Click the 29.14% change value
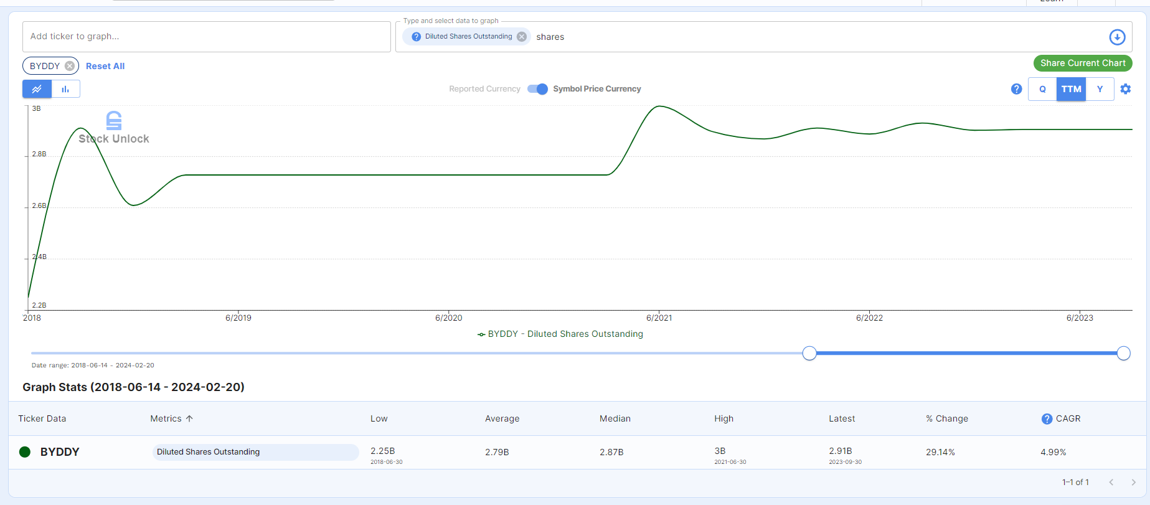The width and height of the screenshot is (1150, 505). 940,452
